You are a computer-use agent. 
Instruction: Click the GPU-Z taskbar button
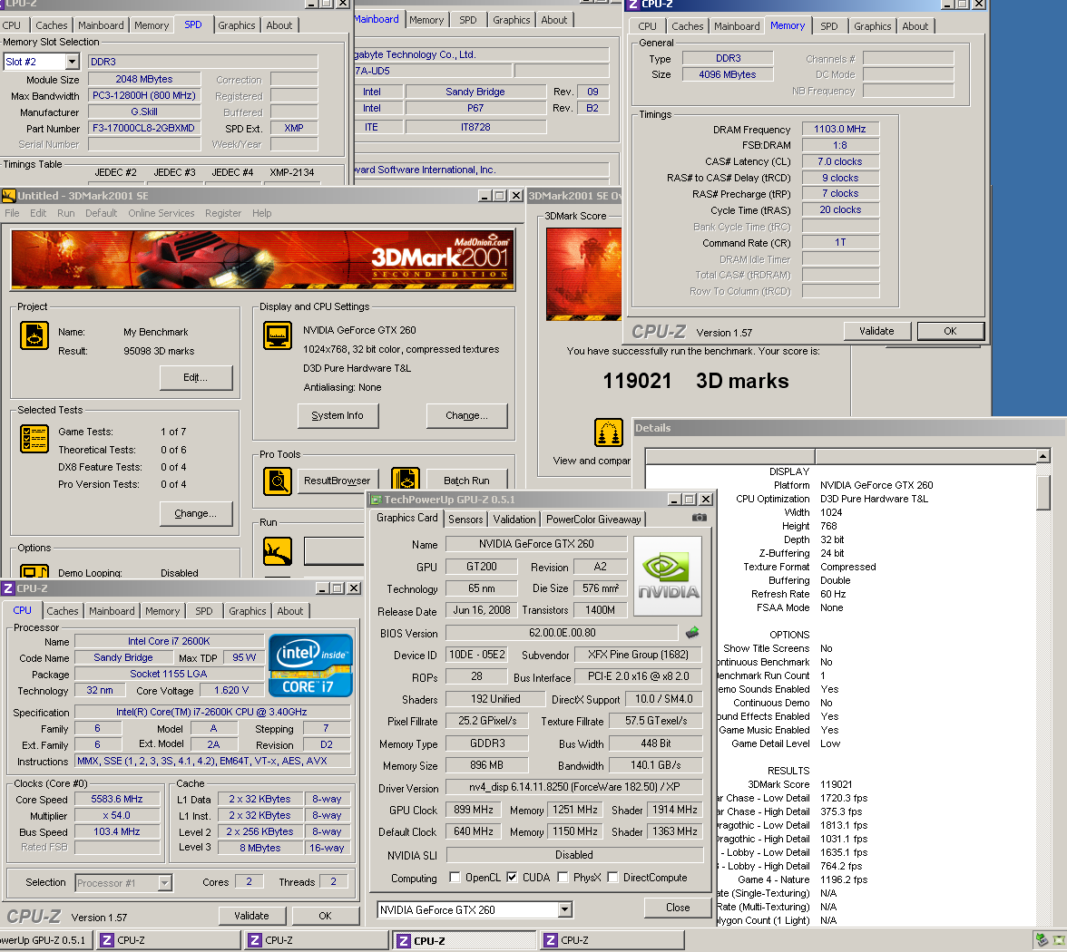(46, 940)
